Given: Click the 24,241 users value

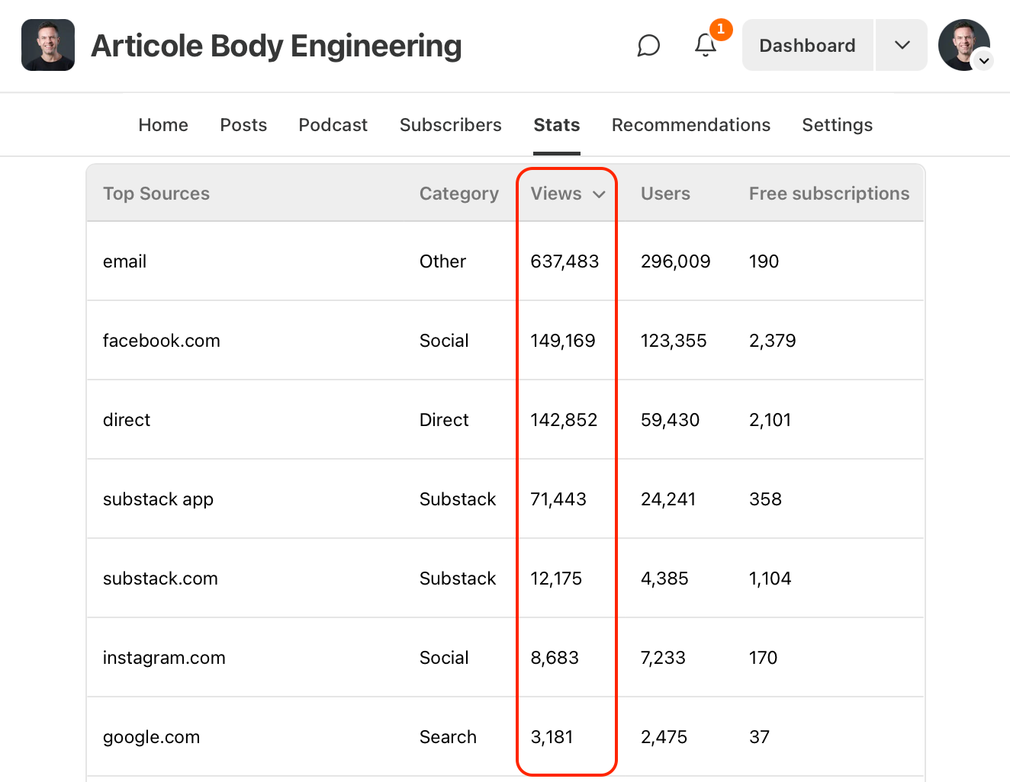Looking at the screenshot, I should point(668,499).
